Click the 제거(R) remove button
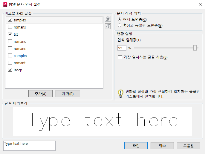Viewport: 205px width, 154px height. [x=68, y=94]
